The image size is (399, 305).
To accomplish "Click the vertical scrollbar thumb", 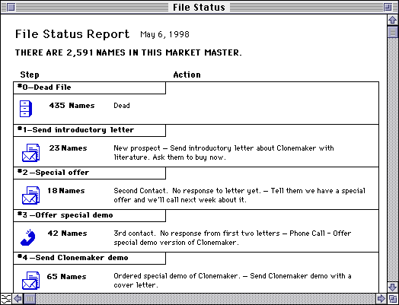I will tap(393, 32).
